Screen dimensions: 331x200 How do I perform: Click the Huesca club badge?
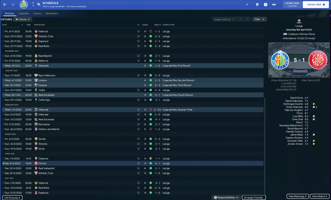pos(36,85)
